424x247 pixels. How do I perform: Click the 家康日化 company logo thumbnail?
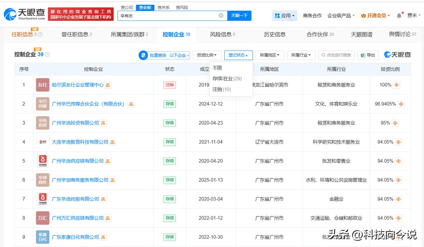click(43, 237)
